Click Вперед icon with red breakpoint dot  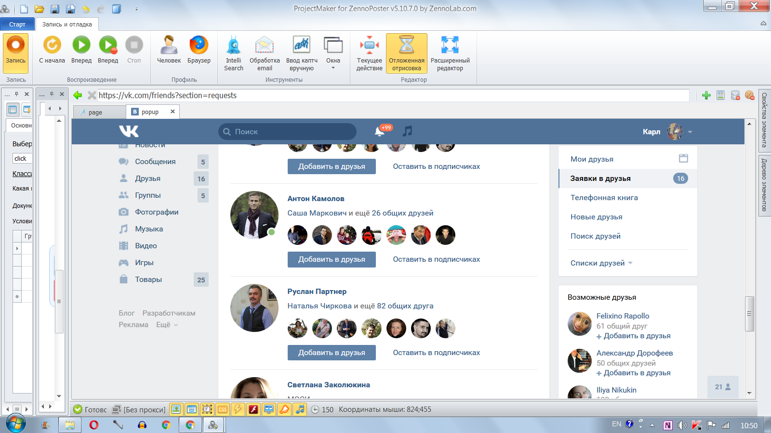click(x=108, y=50)
